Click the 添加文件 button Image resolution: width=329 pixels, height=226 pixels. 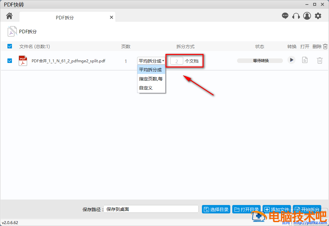pyautogui.click(x=276, y=209)
